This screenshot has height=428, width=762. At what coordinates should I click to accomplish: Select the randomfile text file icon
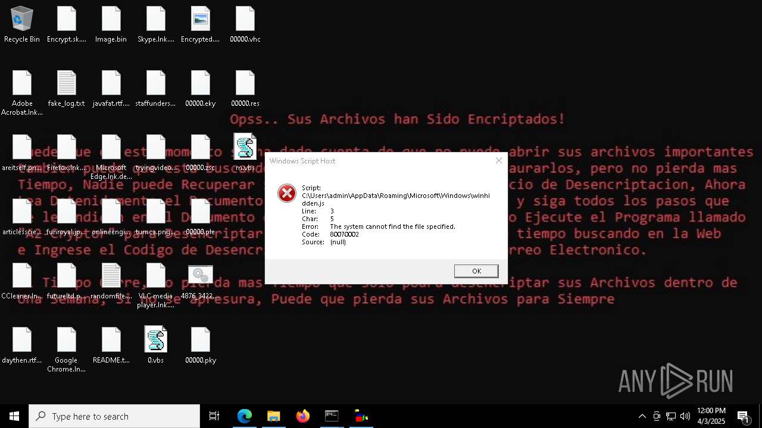coord(111,282)
